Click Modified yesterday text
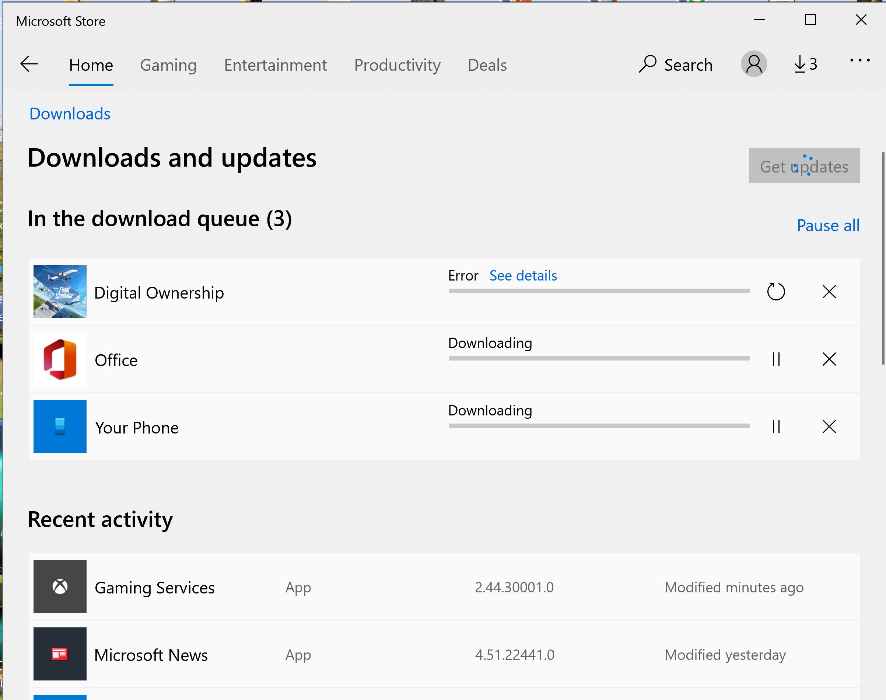The height and width of the screenshot is (700, 886). pos(725,655)
